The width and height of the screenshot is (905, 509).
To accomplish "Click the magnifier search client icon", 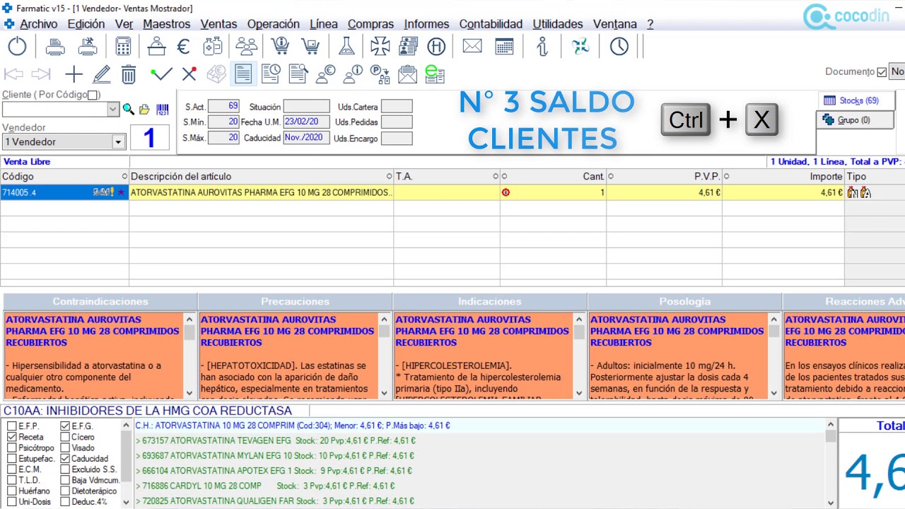I will (x=128, y=110).
